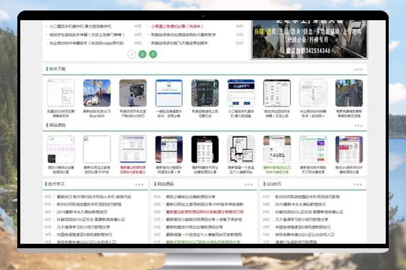Open the black phone mockup thumbnail in 网站源码
The width and height of the screenshot is (406, 270).
pos(205,149)
